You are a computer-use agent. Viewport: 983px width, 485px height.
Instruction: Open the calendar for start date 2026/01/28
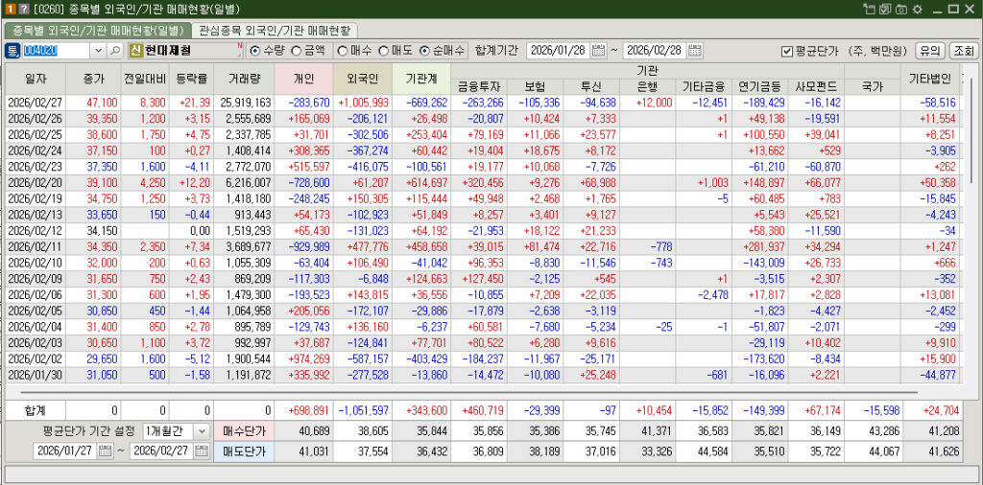click(x=599, y=50)
